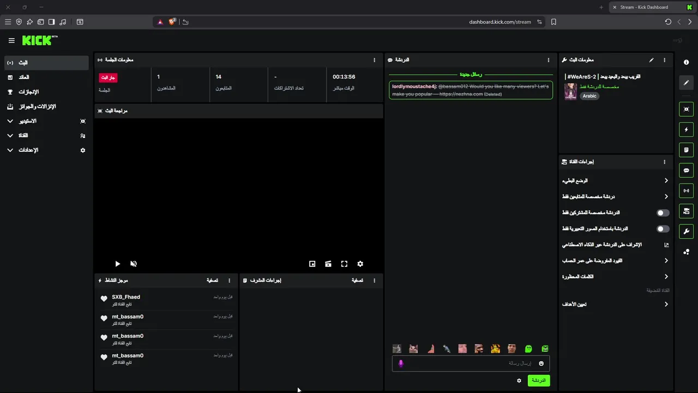The width and height of the screenshot is (698, 393).
Task: Toggle wrench stream info widget in toolbar
Action: tap(687, 231)
